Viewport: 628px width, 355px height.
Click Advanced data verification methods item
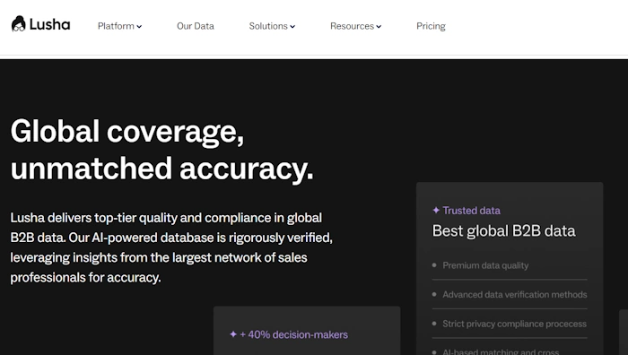coord(515,295)
